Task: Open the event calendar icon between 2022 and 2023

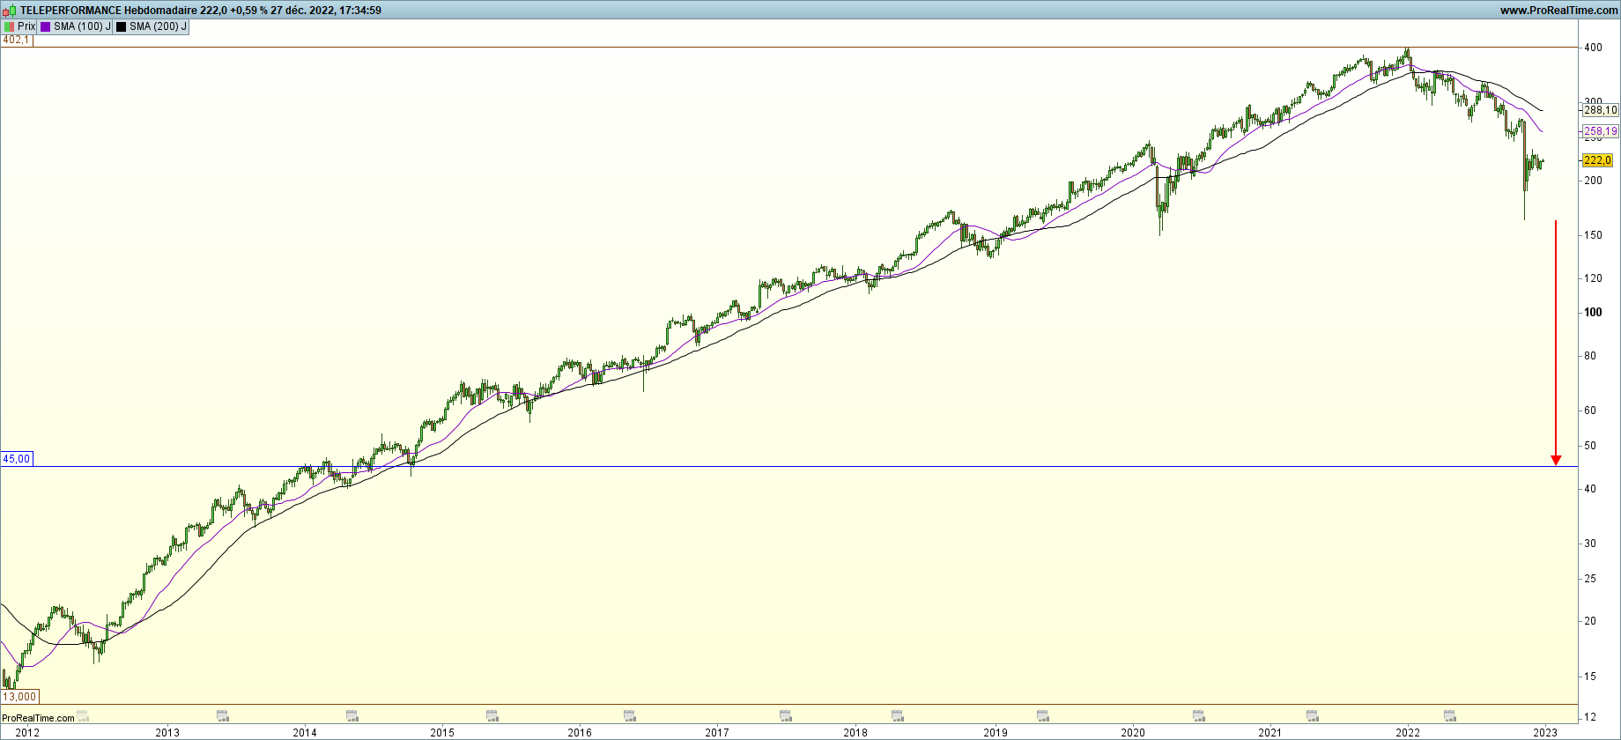Action: (1450, 716)
